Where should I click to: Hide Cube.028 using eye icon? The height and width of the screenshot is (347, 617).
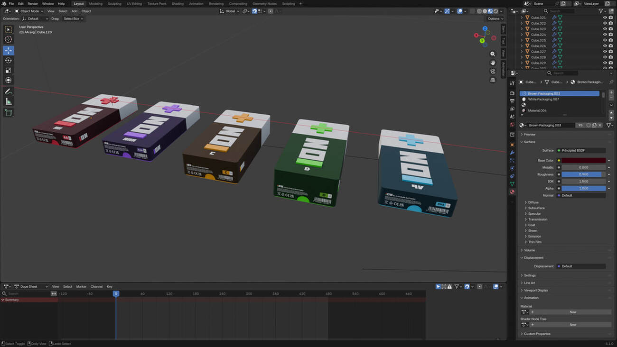(x=605, y=57)
